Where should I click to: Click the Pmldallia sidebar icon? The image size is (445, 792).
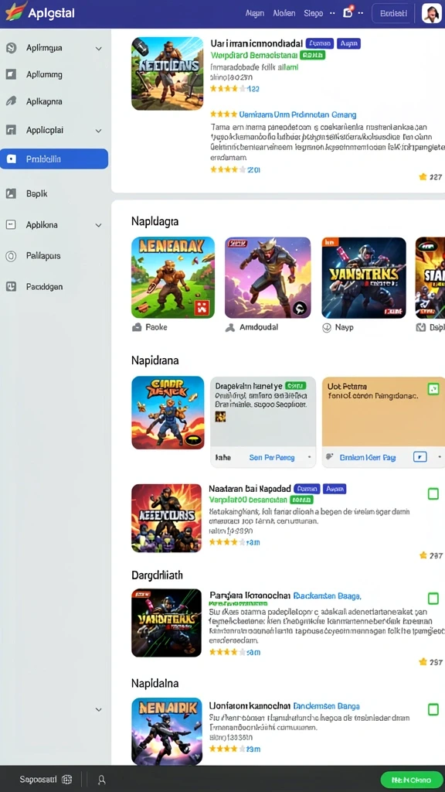[11, 159]
